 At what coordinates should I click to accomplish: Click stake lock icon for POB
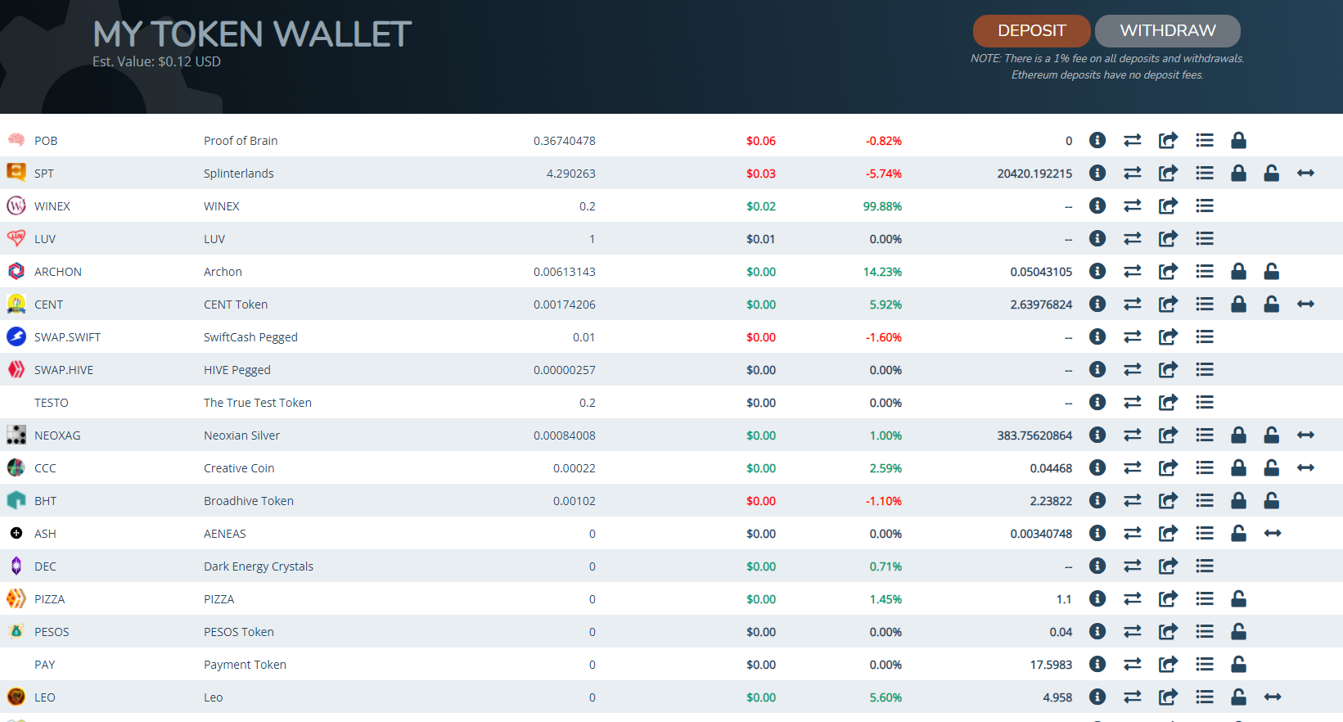coord(1238,140)
